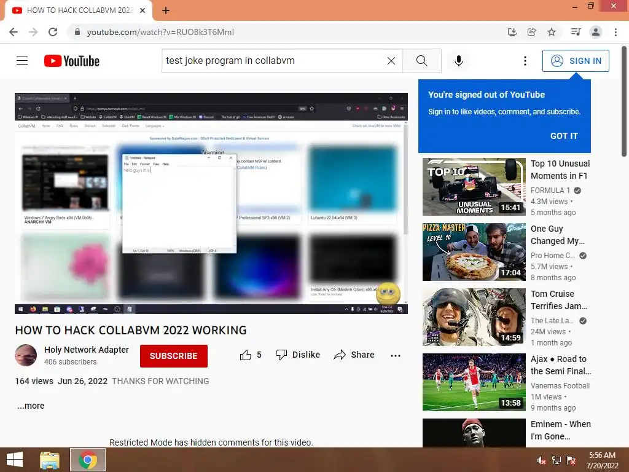Click the magnifier search button
This screenshot has height=472, width=629.
click(x=421, y=61)
